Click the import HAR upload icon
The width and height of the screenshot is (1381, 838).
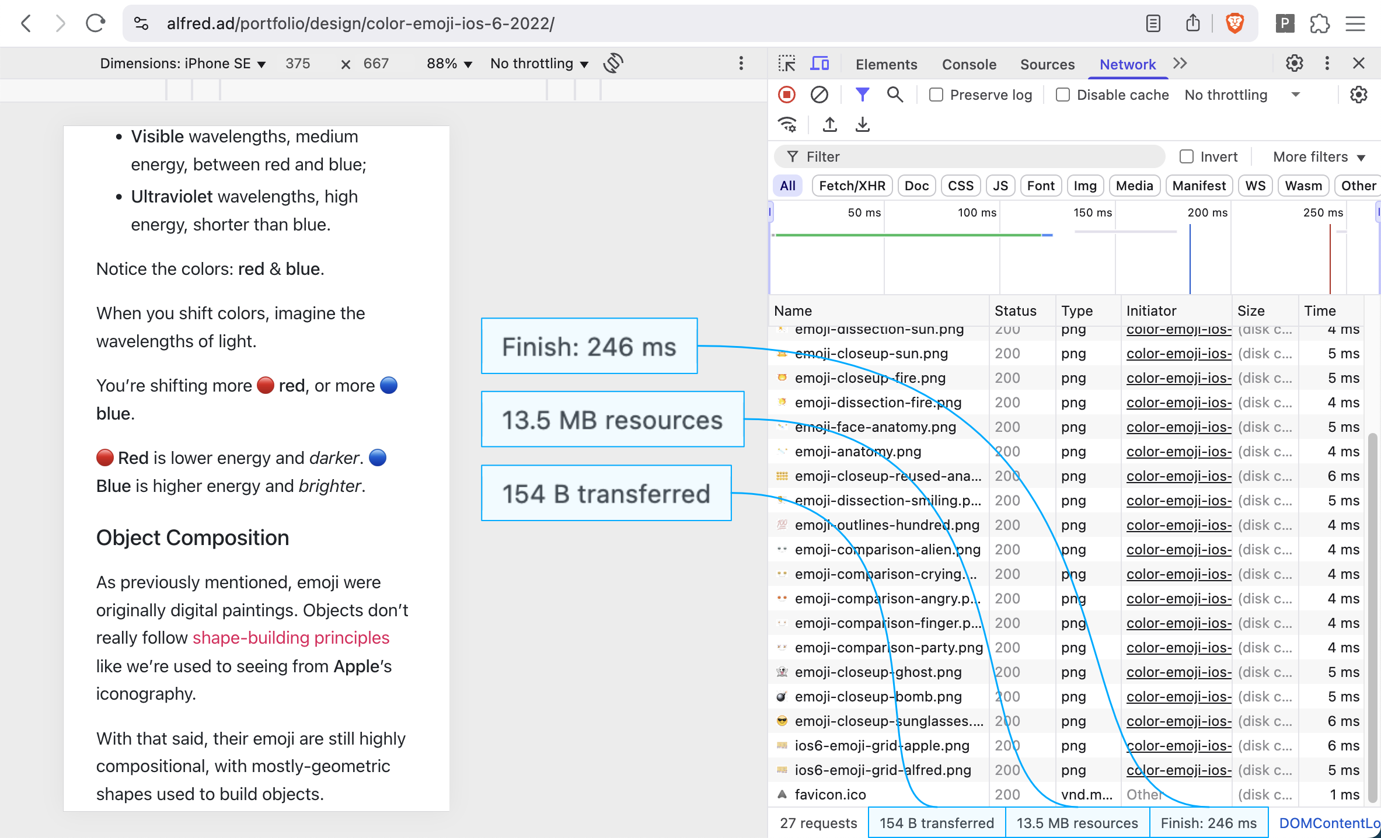829,124
